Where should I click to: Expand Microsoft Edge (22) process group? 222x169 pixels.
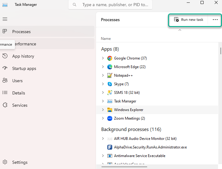tap(103, 67)
